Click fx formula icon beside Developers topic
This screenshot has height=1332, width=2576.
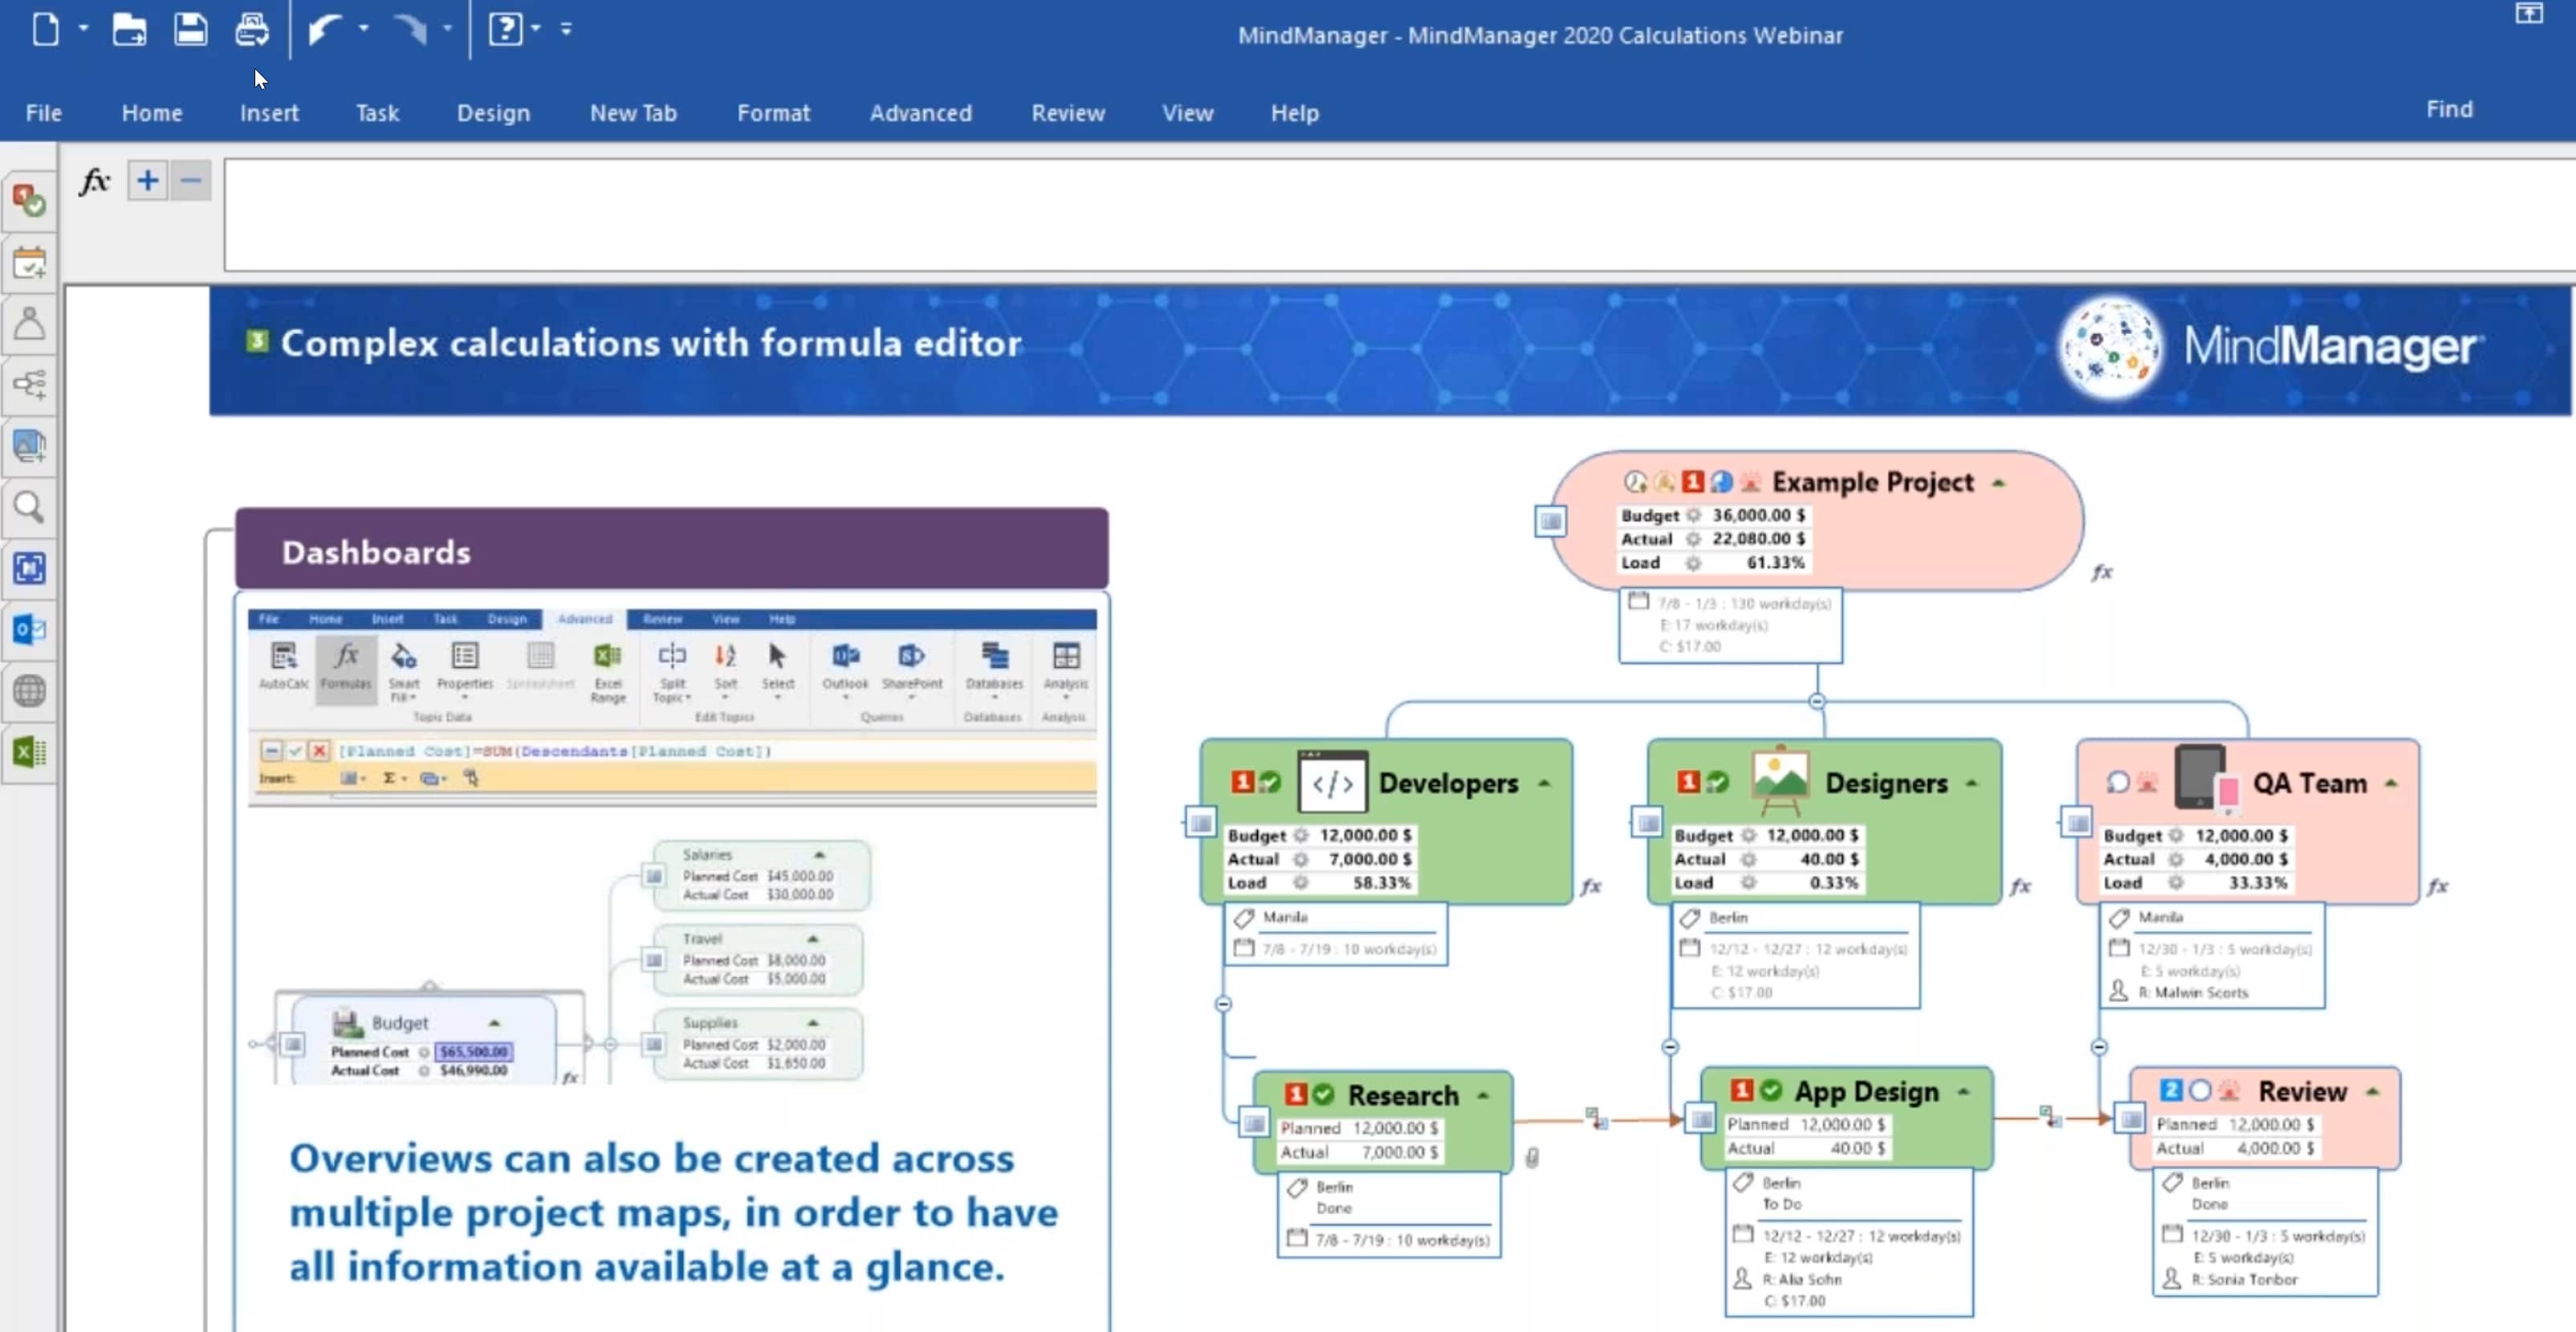[x=1590, y=886]
